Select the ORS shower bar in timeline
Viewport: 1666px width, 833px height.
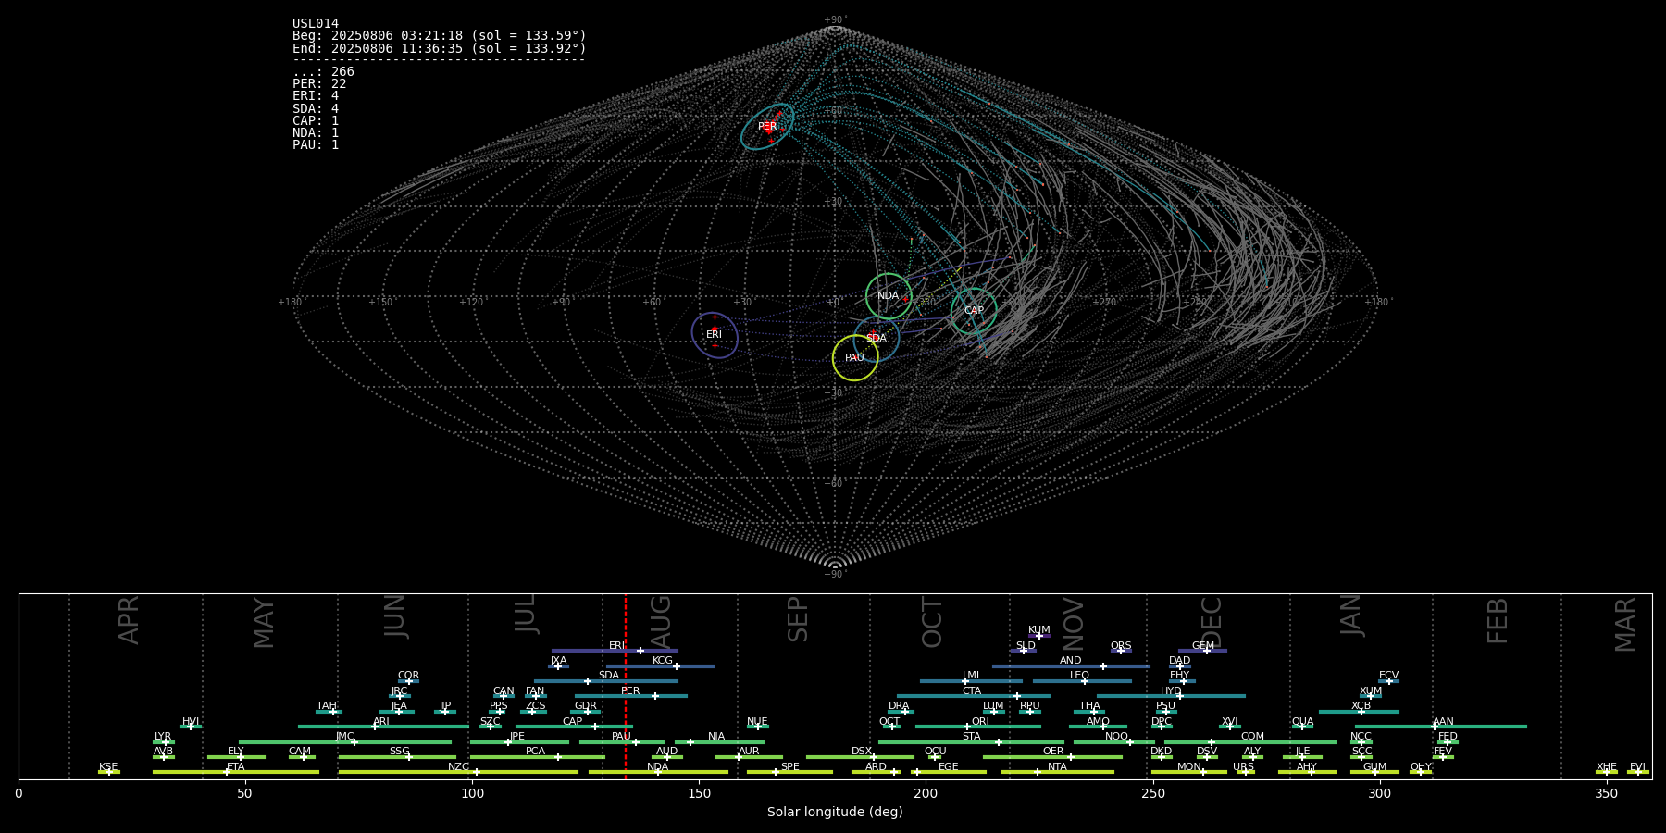tap(1121, 651)
